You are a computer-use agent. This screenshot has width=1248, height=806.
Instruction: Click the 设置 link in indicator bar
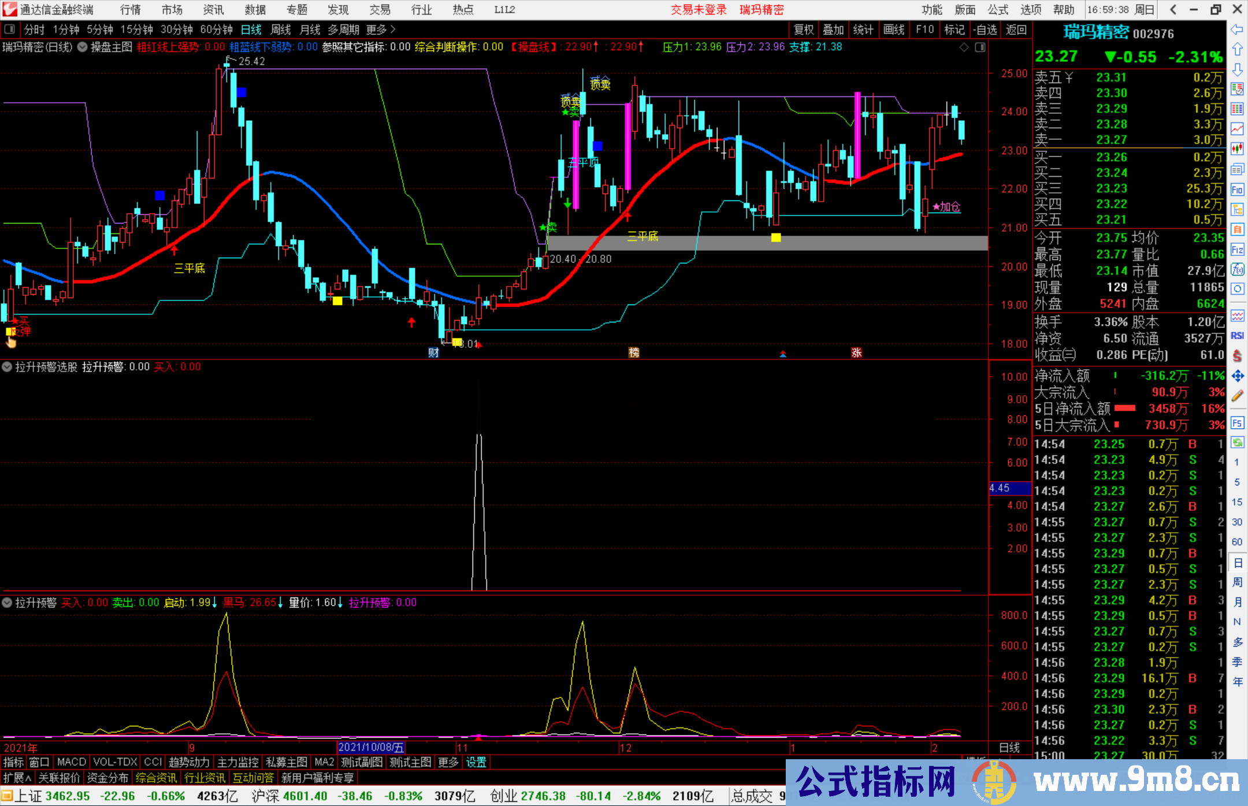(x=476, y=762)
